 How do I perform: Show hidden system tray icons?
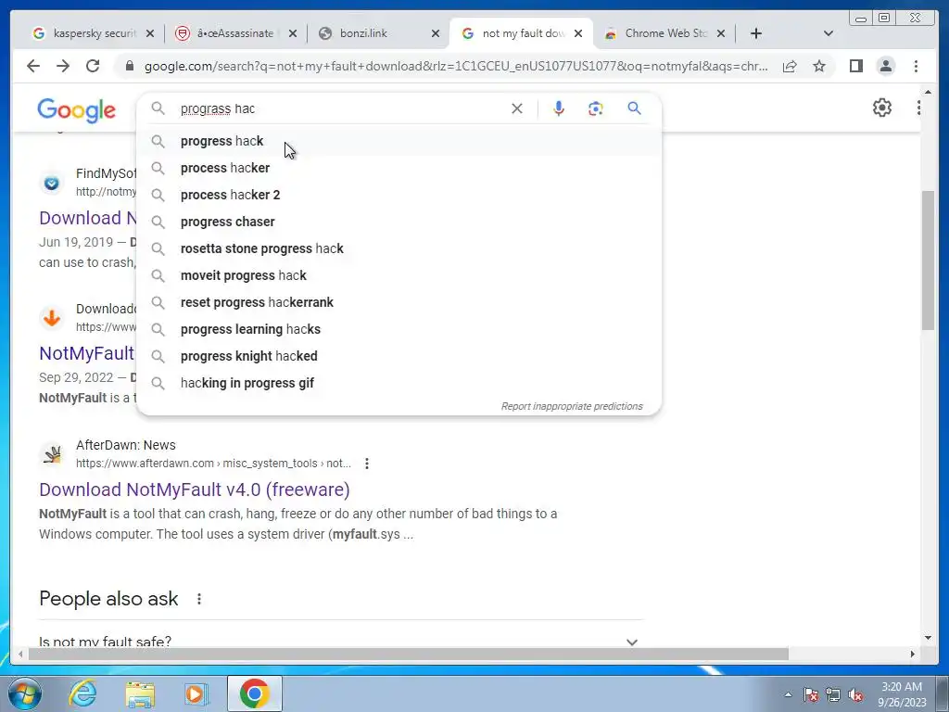[x=788, y=694]
